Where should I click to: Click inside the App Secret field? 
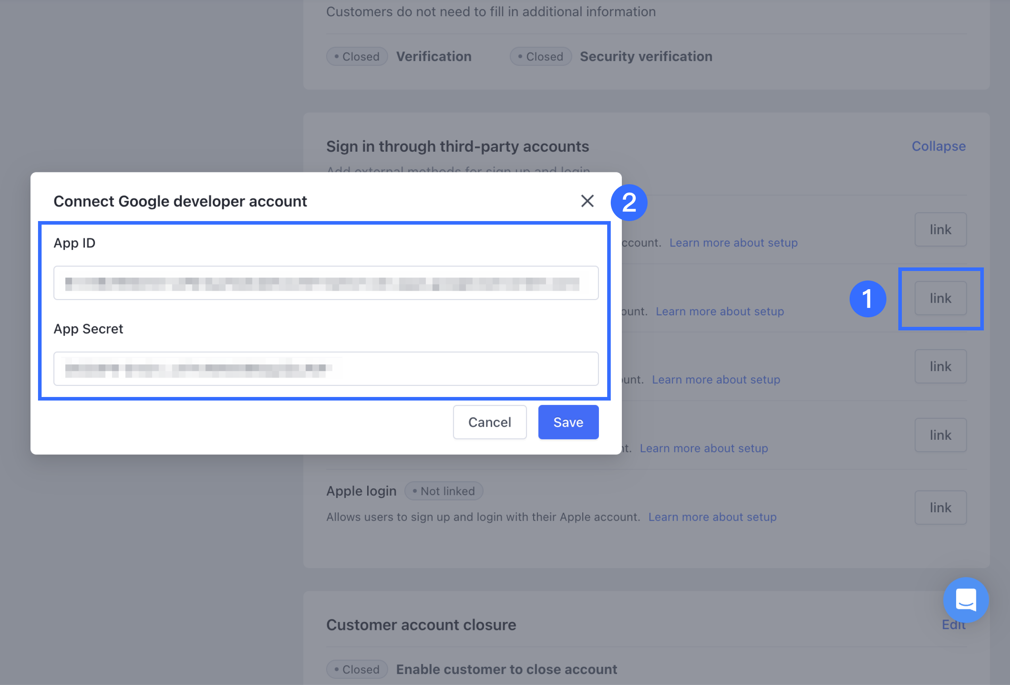click(x=326, y=368)
